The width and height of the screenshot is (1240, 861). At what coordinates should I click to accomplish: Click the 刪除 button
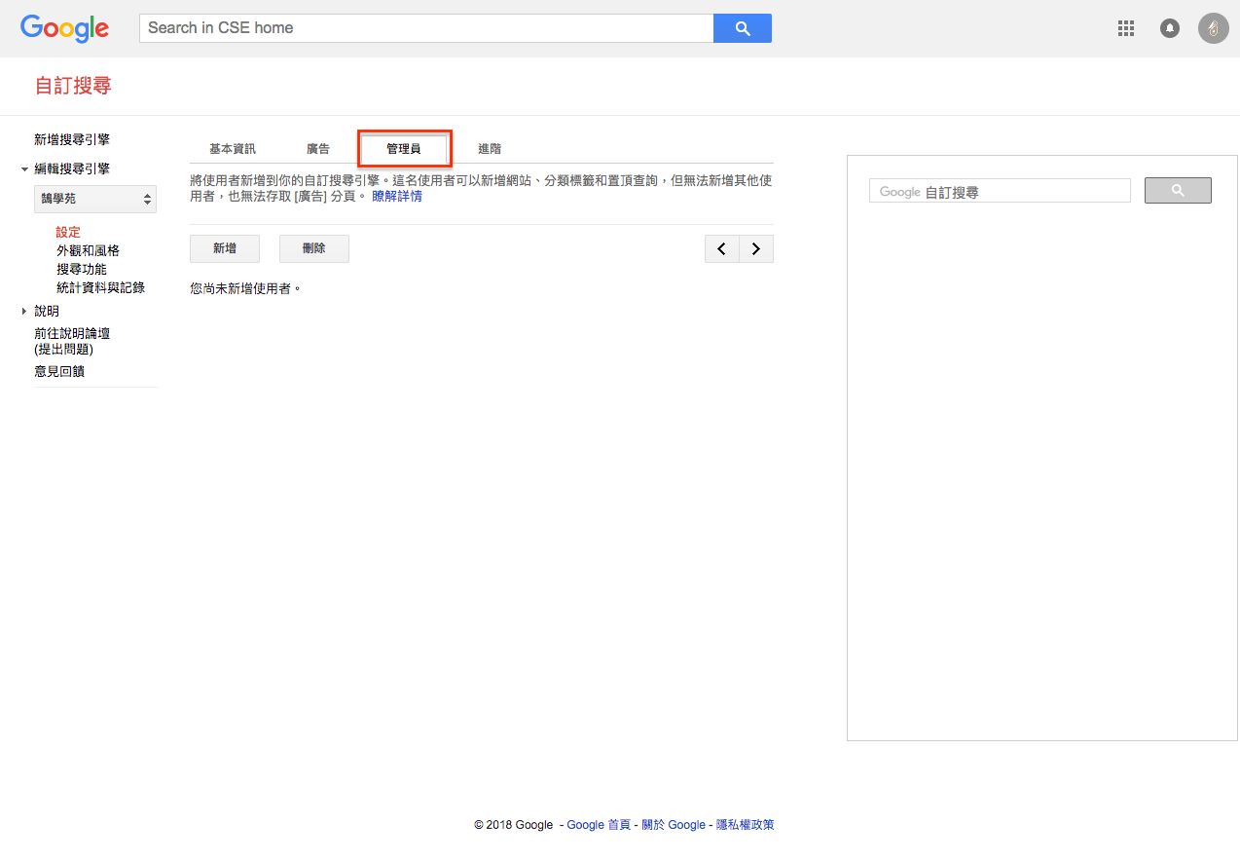[x=313, y=249]
